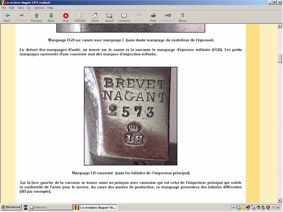Click the taskbar clock 11:44

tap(276, 208)
